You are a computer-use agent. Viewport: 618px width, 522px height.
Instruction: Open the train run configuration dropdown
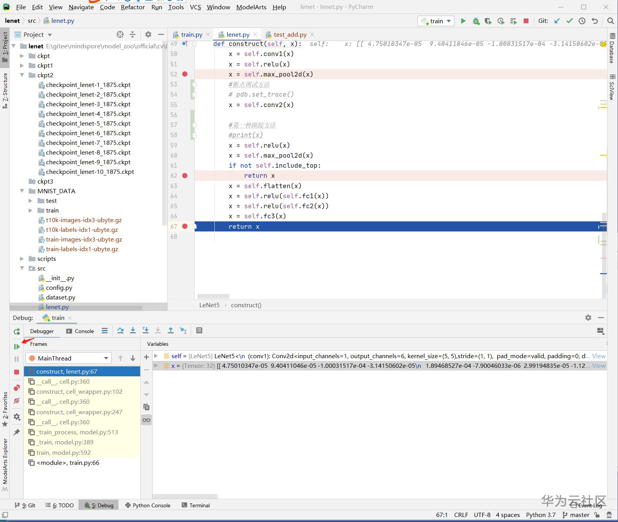(436, 21)
